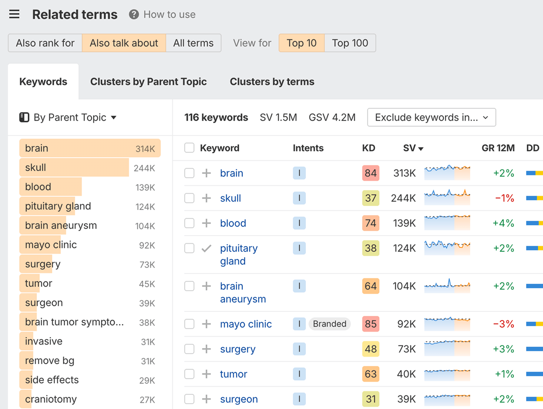Click the intent badge for skull
Screen dimensions: 543x409
[299, 198]
